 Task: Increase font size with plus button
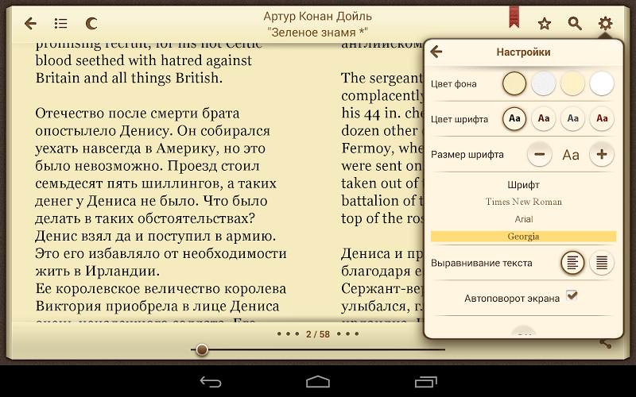point(602,154)
